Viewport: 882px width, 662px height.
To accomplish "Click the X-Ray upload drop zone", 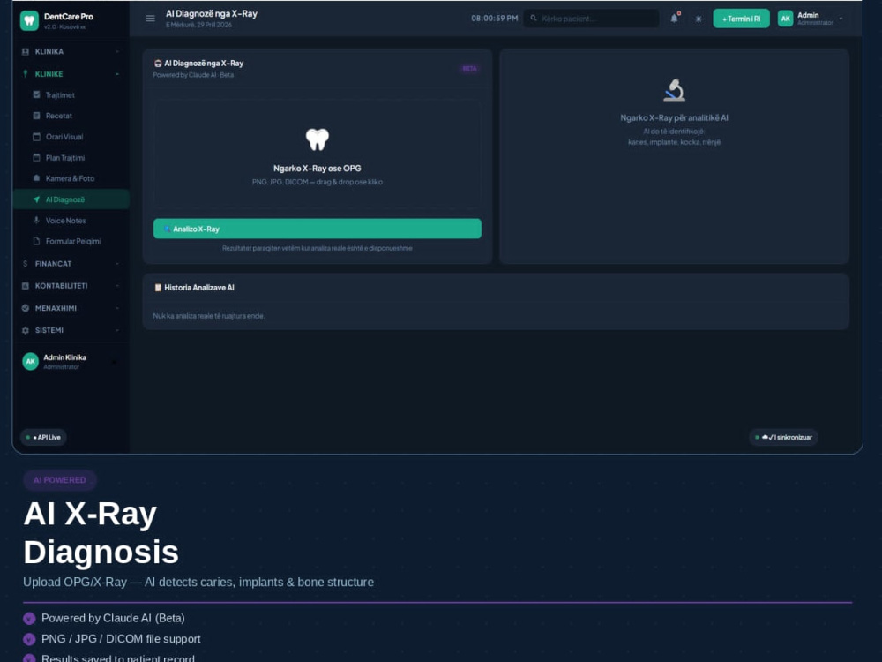I will [318, 154].
